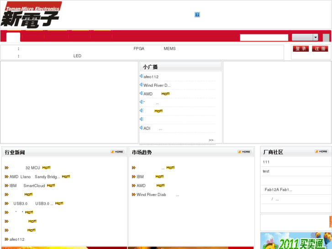
Task: Click arrow icon beside 32 MCU news item
Action: click(6, 168)
